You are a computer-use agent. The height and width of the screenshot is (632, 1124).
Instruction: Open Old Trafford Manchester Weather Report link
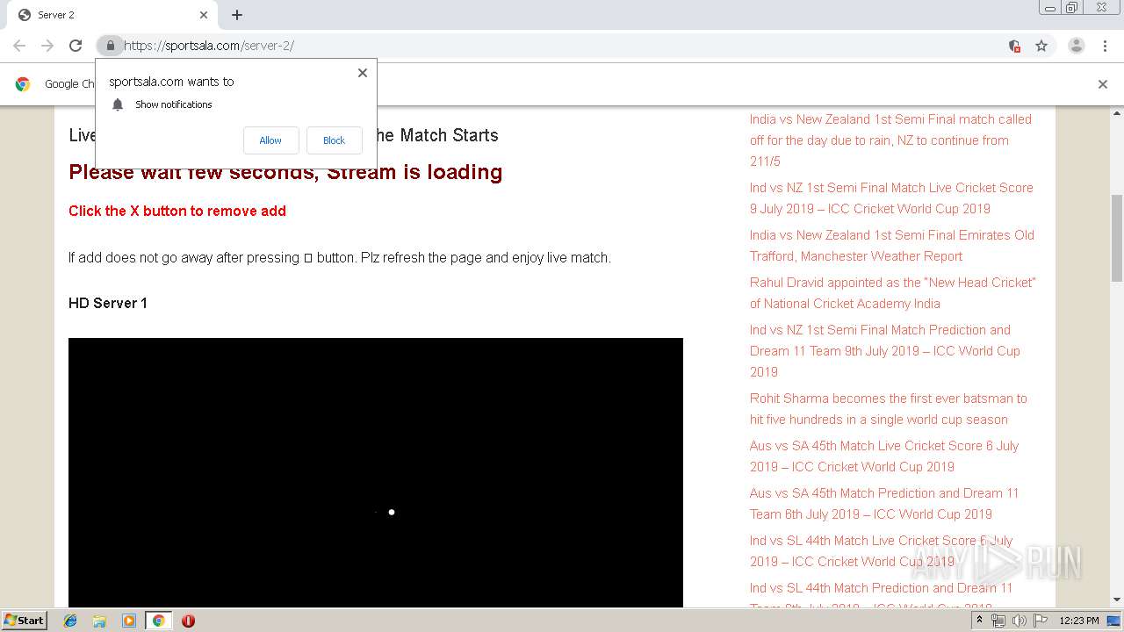892,246
